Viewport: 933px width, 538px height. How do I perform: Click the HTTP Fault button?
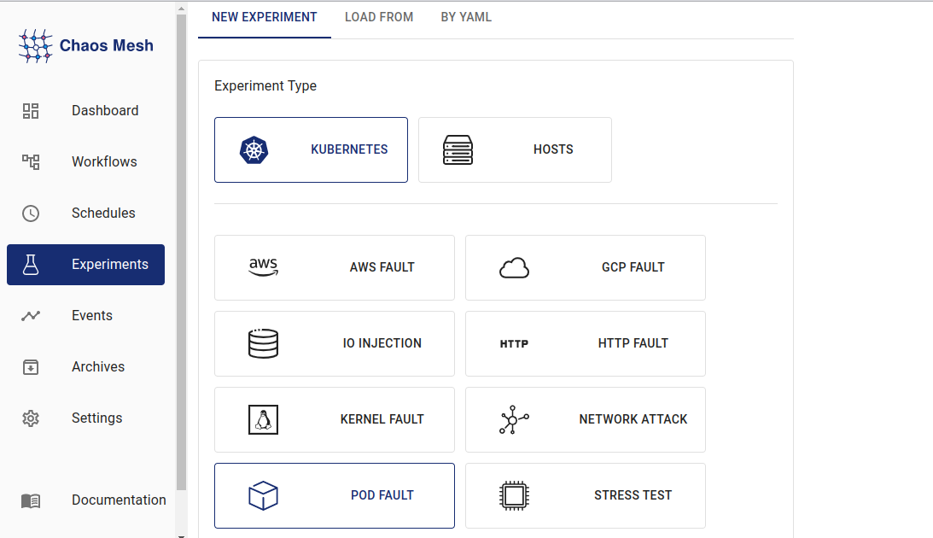coord(586,343)
